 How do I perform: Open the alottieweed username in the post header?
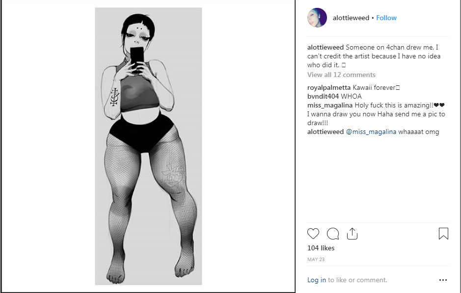pyautogui.click(x=351, y=18)
